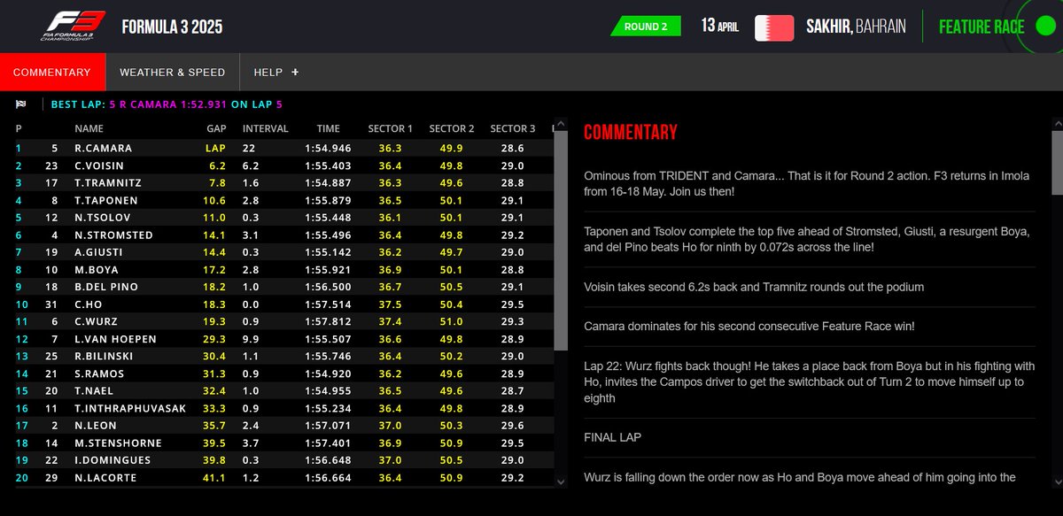Click the INTERVAL column header
Screen dimensions: 1063x516
(x=266, y=128)
